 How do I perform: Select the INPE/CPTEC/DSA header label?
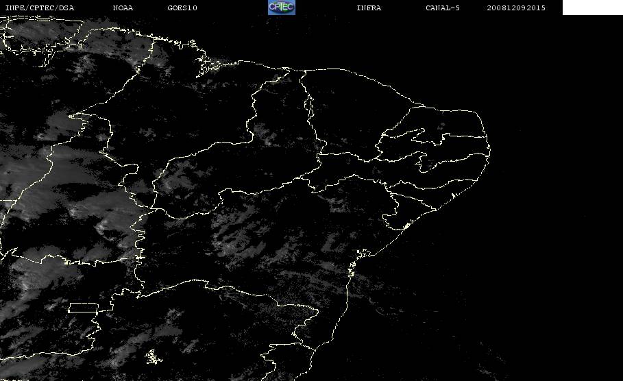click(x=39, y=8)
